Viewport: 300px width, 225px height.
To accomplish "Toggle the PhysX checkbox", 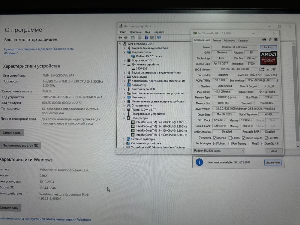I will pyautogui.click(x=249, y=143).
